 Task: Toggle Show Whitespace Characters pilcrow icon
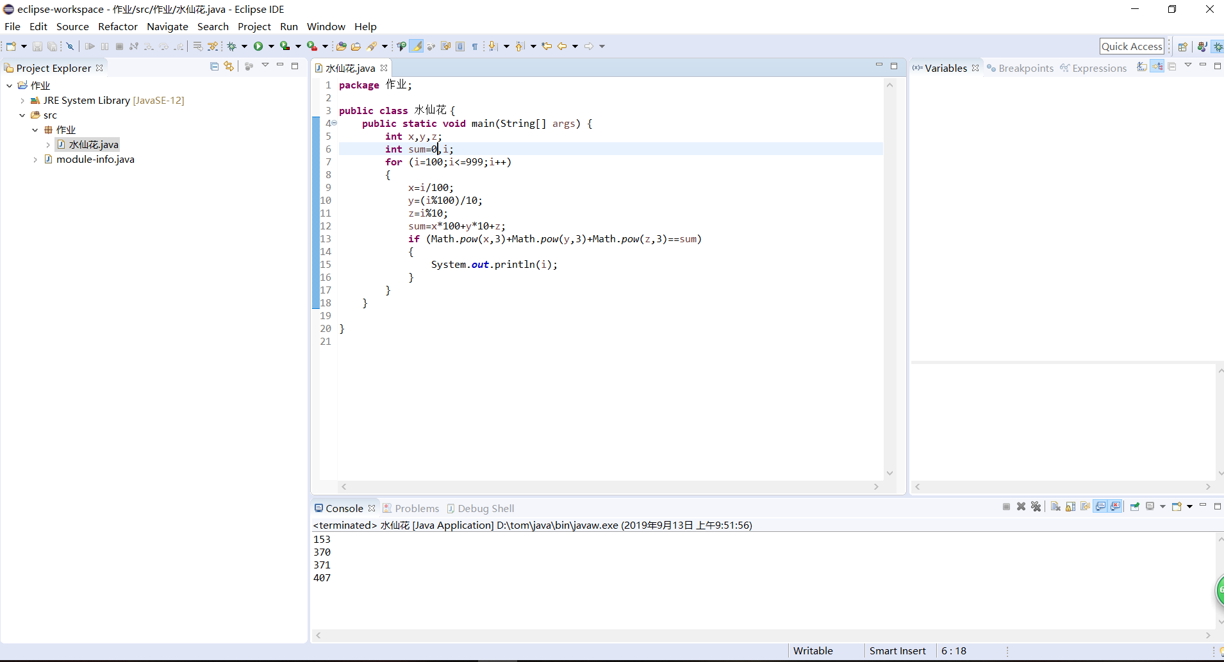tap(475, 46)
